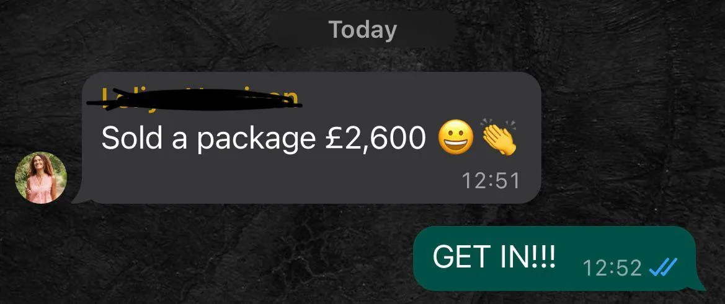Image resolution: width=725 pixels, height=304 pixels.
Task: Click the £2,600 amount in the message
Action: pos(372,138)
